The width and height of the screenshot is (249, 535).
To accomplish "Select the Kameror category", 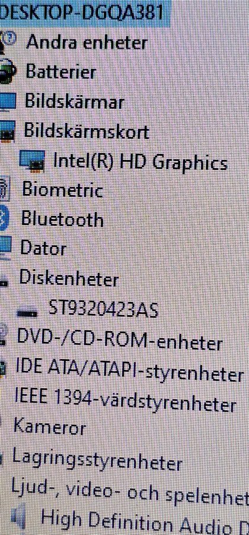I will (49, 428).
